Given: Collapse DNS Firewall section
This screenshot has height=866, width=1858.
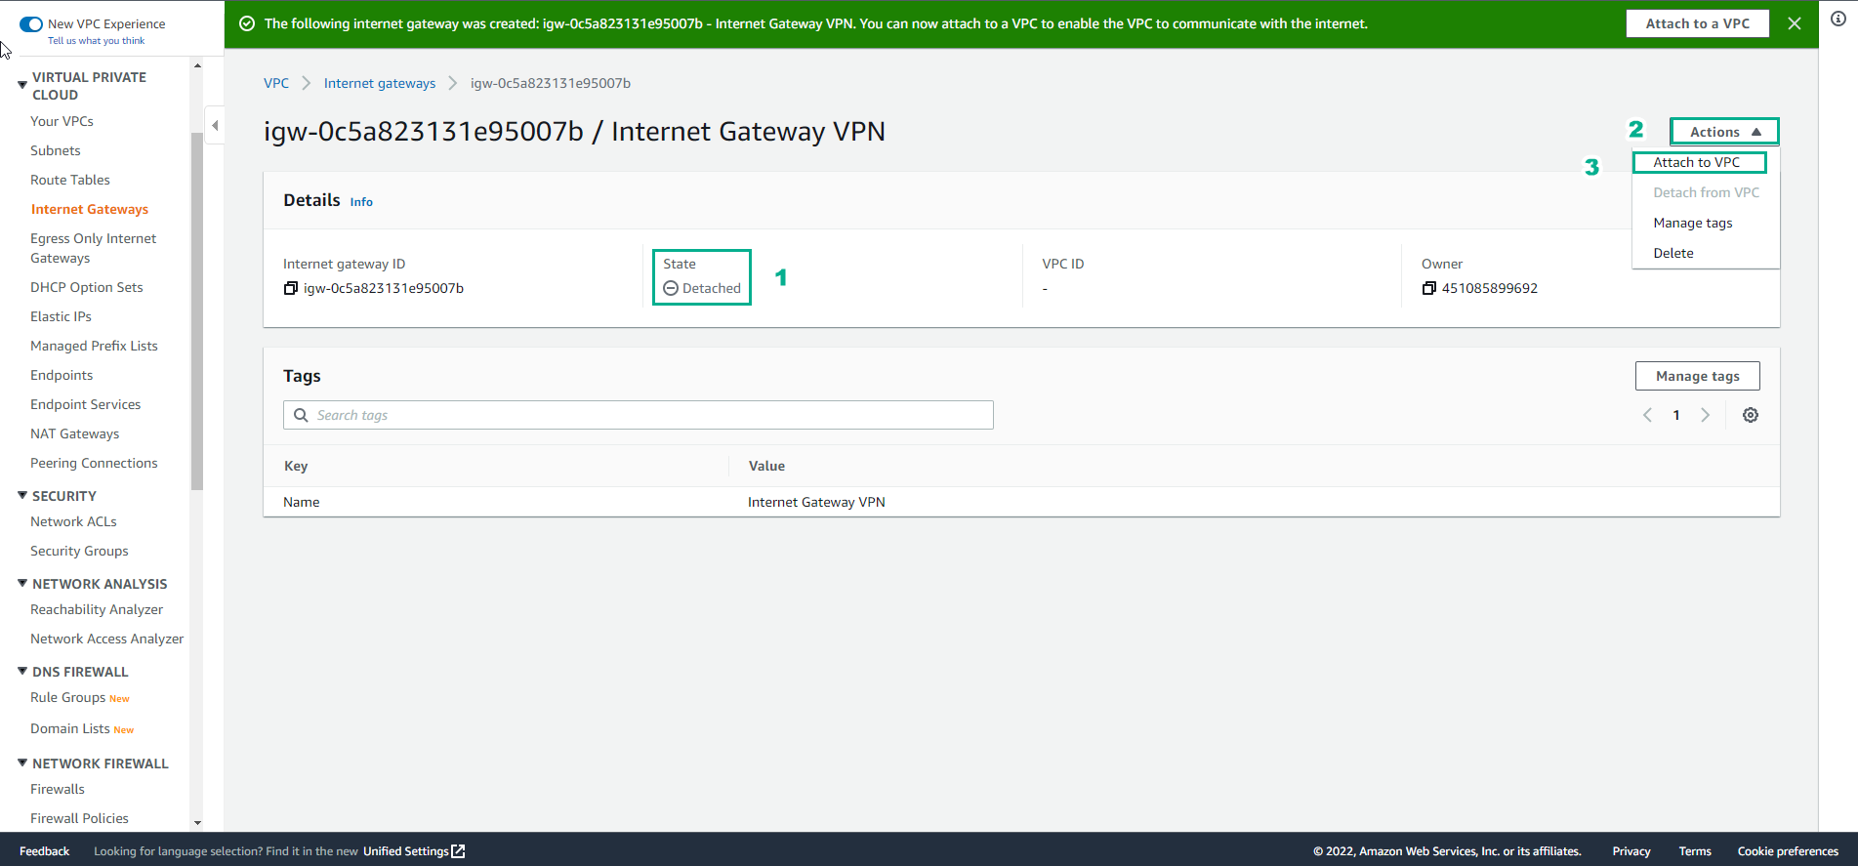Looking at the screenshot, I should 22,671.
